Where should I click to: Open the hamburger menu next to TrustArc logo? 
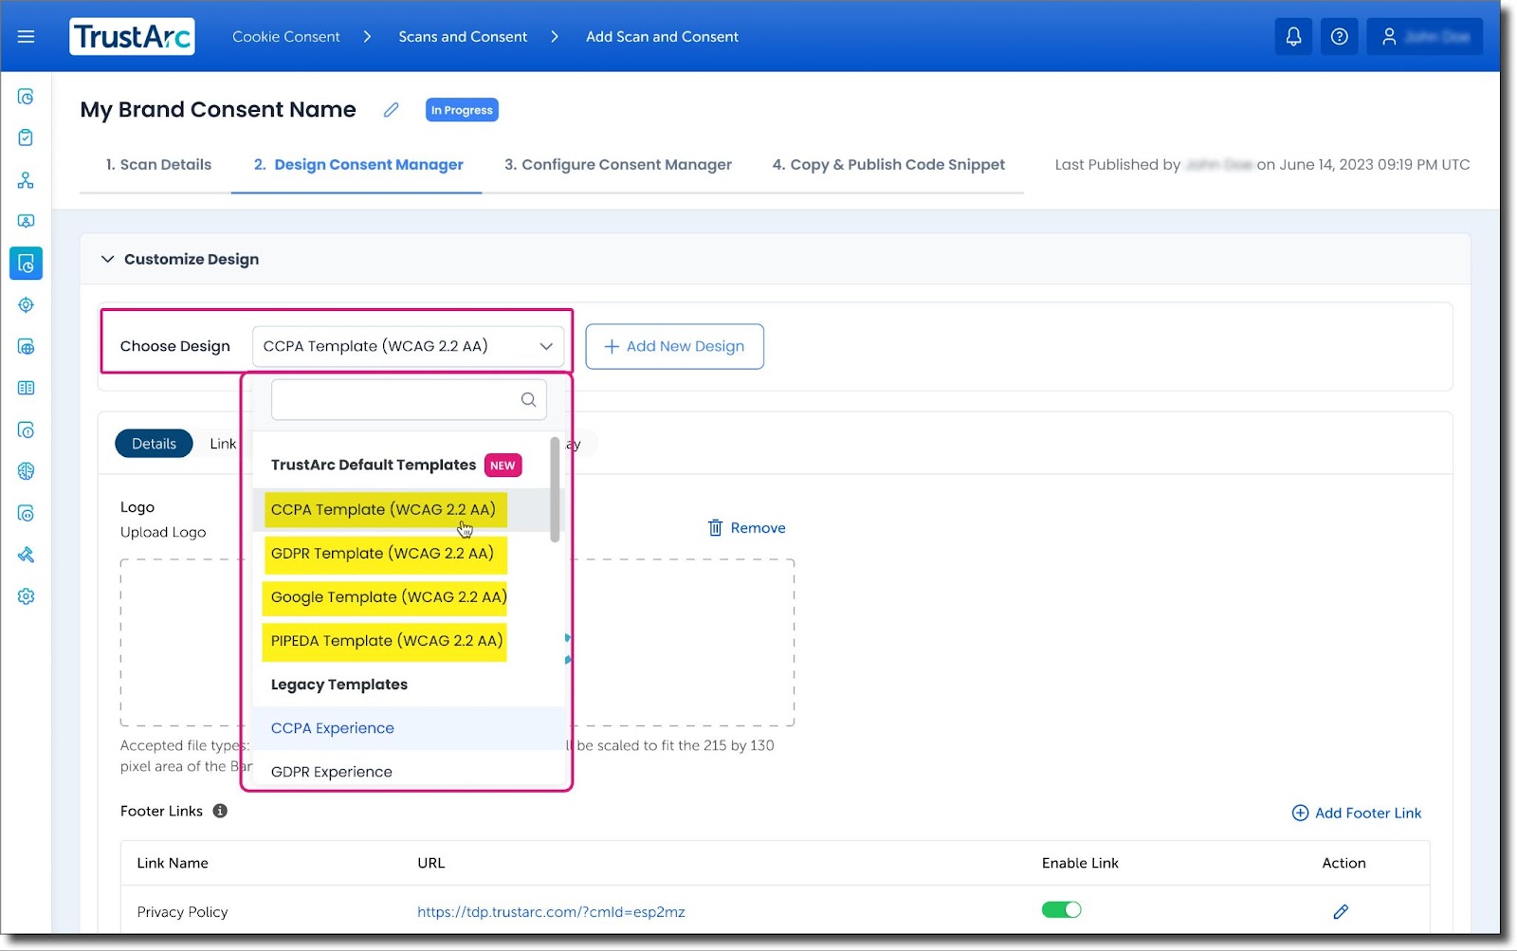(x=26, y=36)
